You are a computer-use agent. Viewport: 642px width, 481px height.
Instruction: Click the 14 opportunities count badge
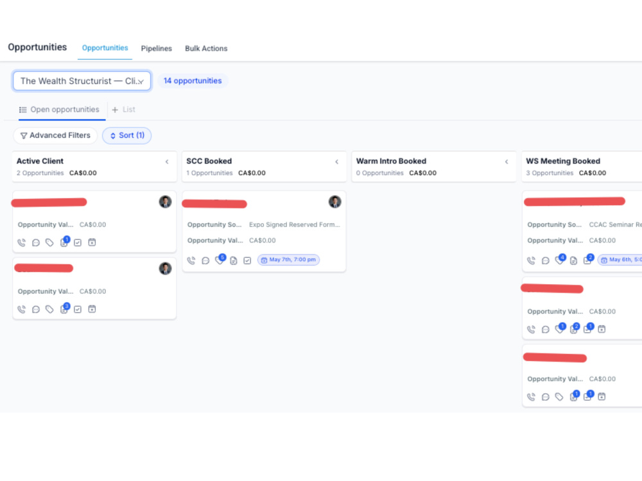[x=193, y=81]
